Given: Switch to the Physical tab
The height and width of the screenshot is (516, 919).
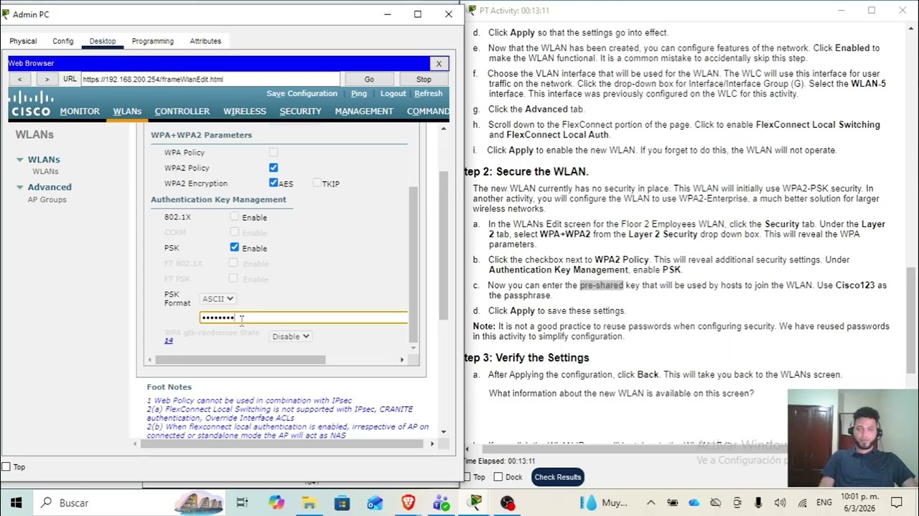Looking at the screenshot, I should [23, 41].
